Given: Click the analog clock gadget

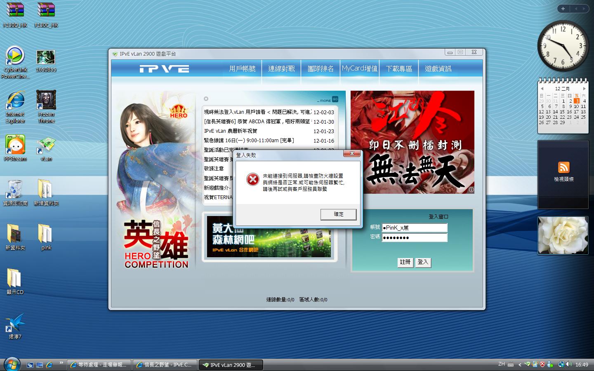Looking at the screenshot, I should [563, 45].
